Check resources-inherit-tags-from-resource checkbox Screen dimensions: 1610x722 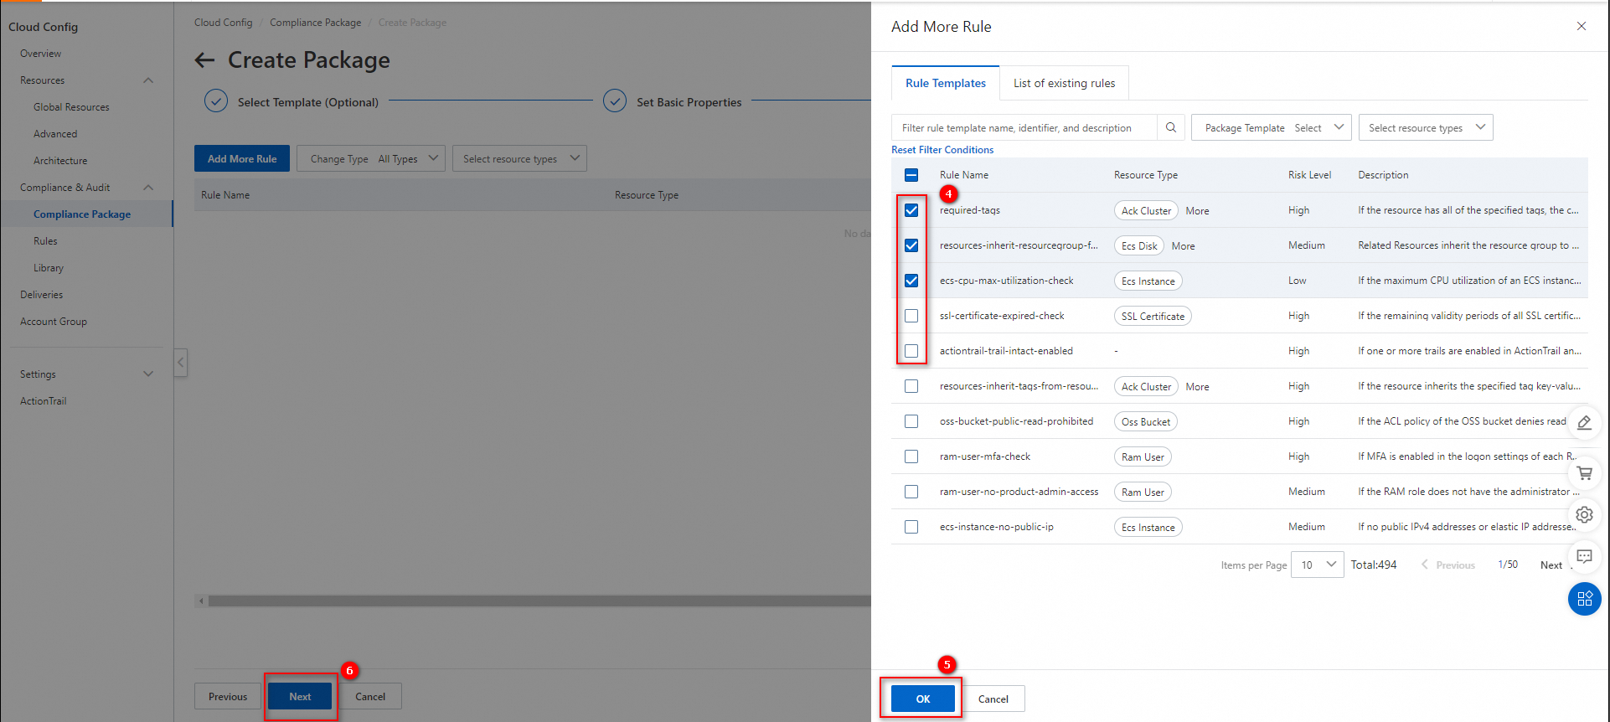point(911,386)
